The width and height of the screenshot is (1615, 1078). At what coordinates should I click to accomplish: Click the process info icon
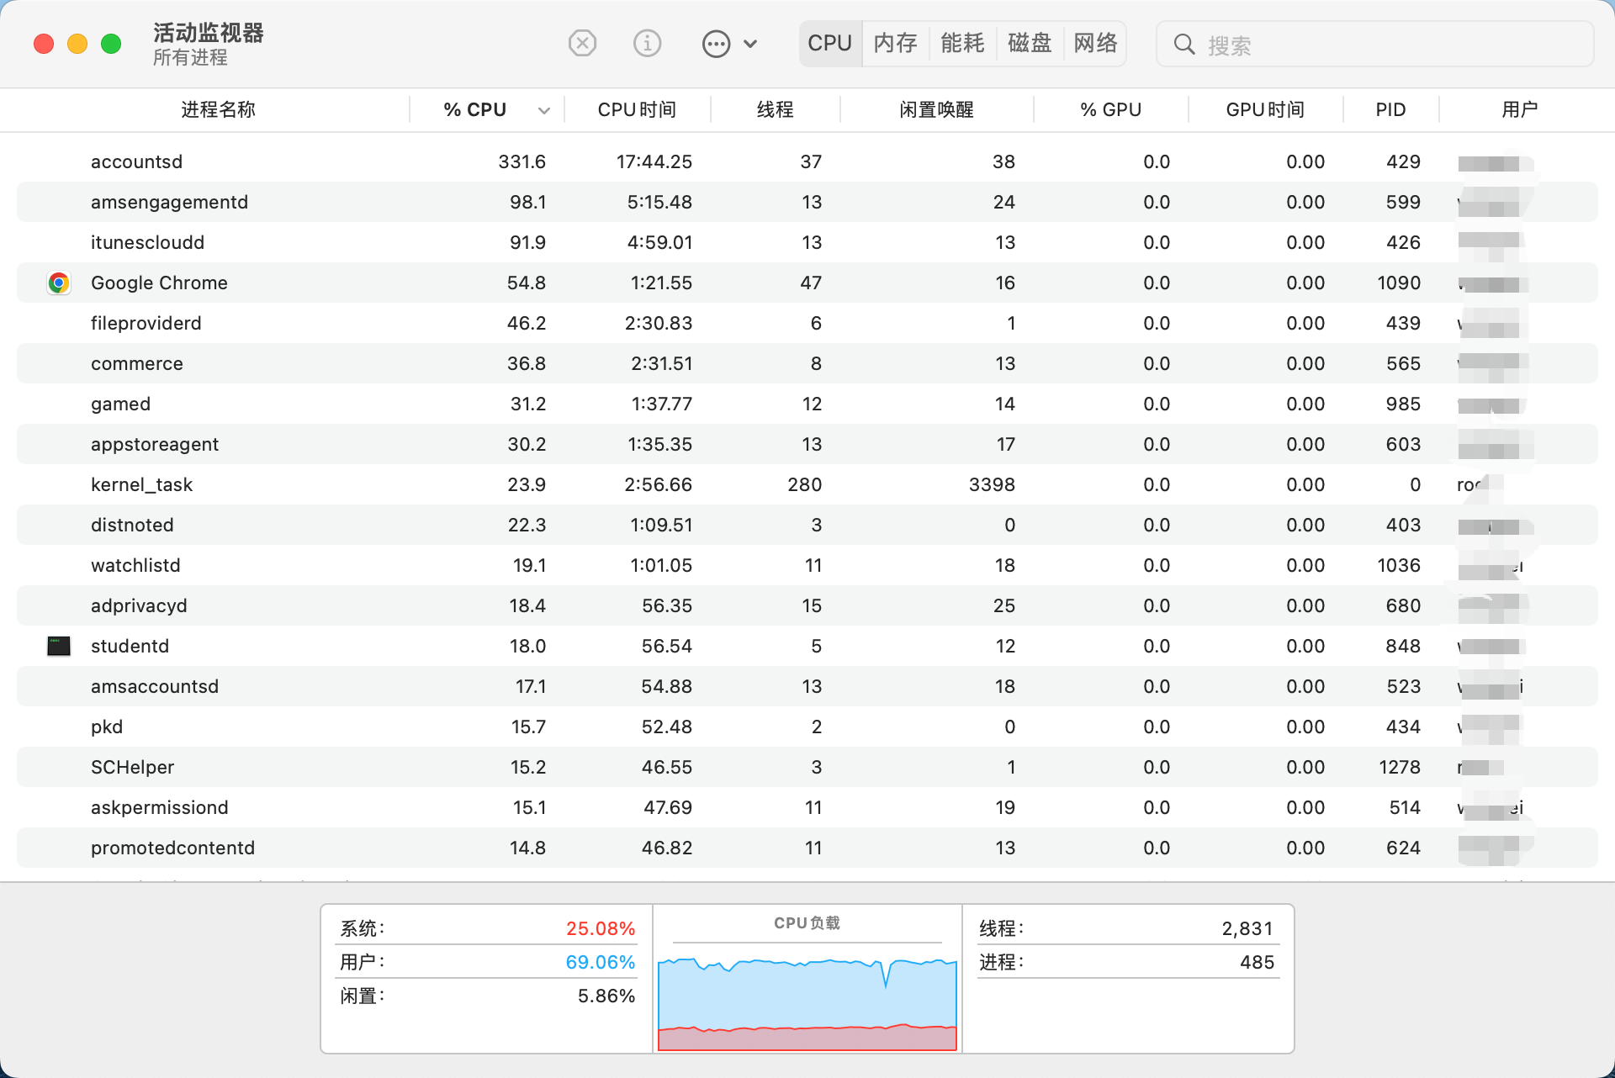coord(647,43)
